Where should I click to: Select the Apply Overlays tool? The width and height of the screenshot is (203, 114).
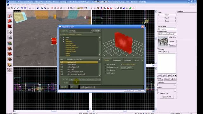(x=10, y=59)
